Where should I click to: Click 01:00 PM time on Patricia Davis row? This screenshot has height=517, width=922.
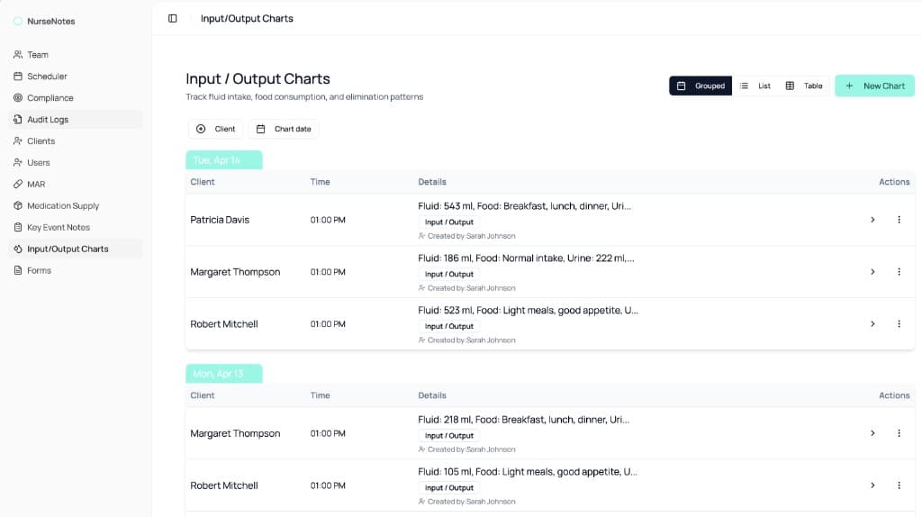pyautogui.click(x=328, y=220)
